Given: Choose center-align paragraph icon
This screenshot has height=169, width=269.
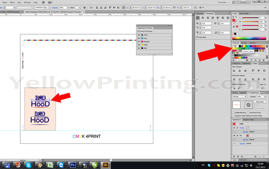Looking at the screenshot, I should [203, 17].
